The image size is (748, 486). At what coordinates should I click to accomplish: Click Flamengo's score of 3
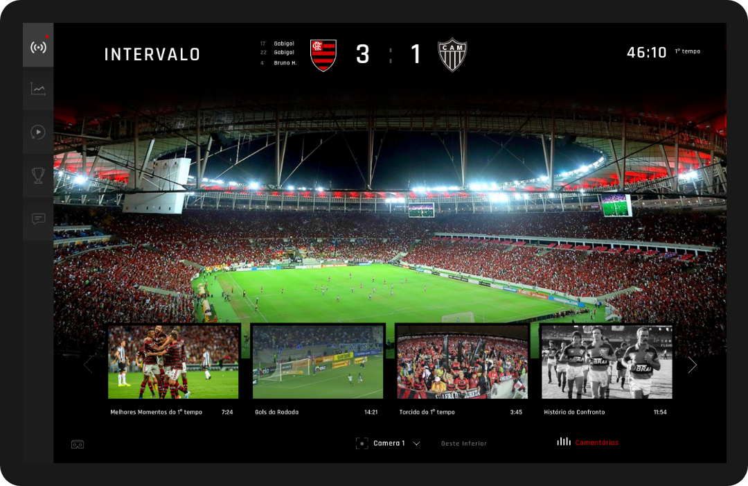click(x=362, y=54)
